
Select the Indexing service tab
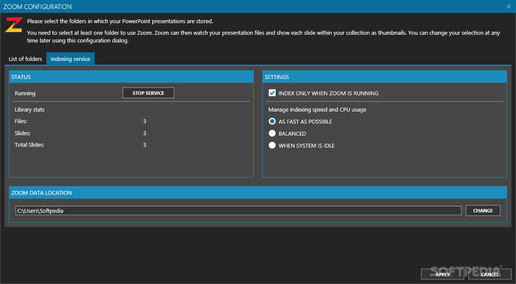point(71,59)
